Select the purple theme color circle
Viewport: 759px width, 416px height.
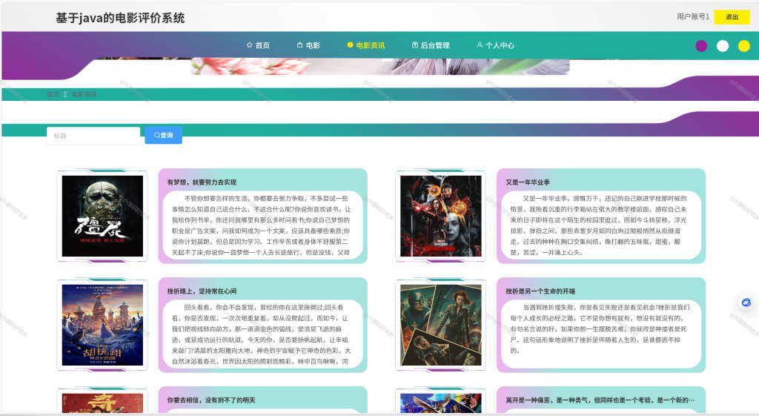pyautogui.click(x=701, y=46)
